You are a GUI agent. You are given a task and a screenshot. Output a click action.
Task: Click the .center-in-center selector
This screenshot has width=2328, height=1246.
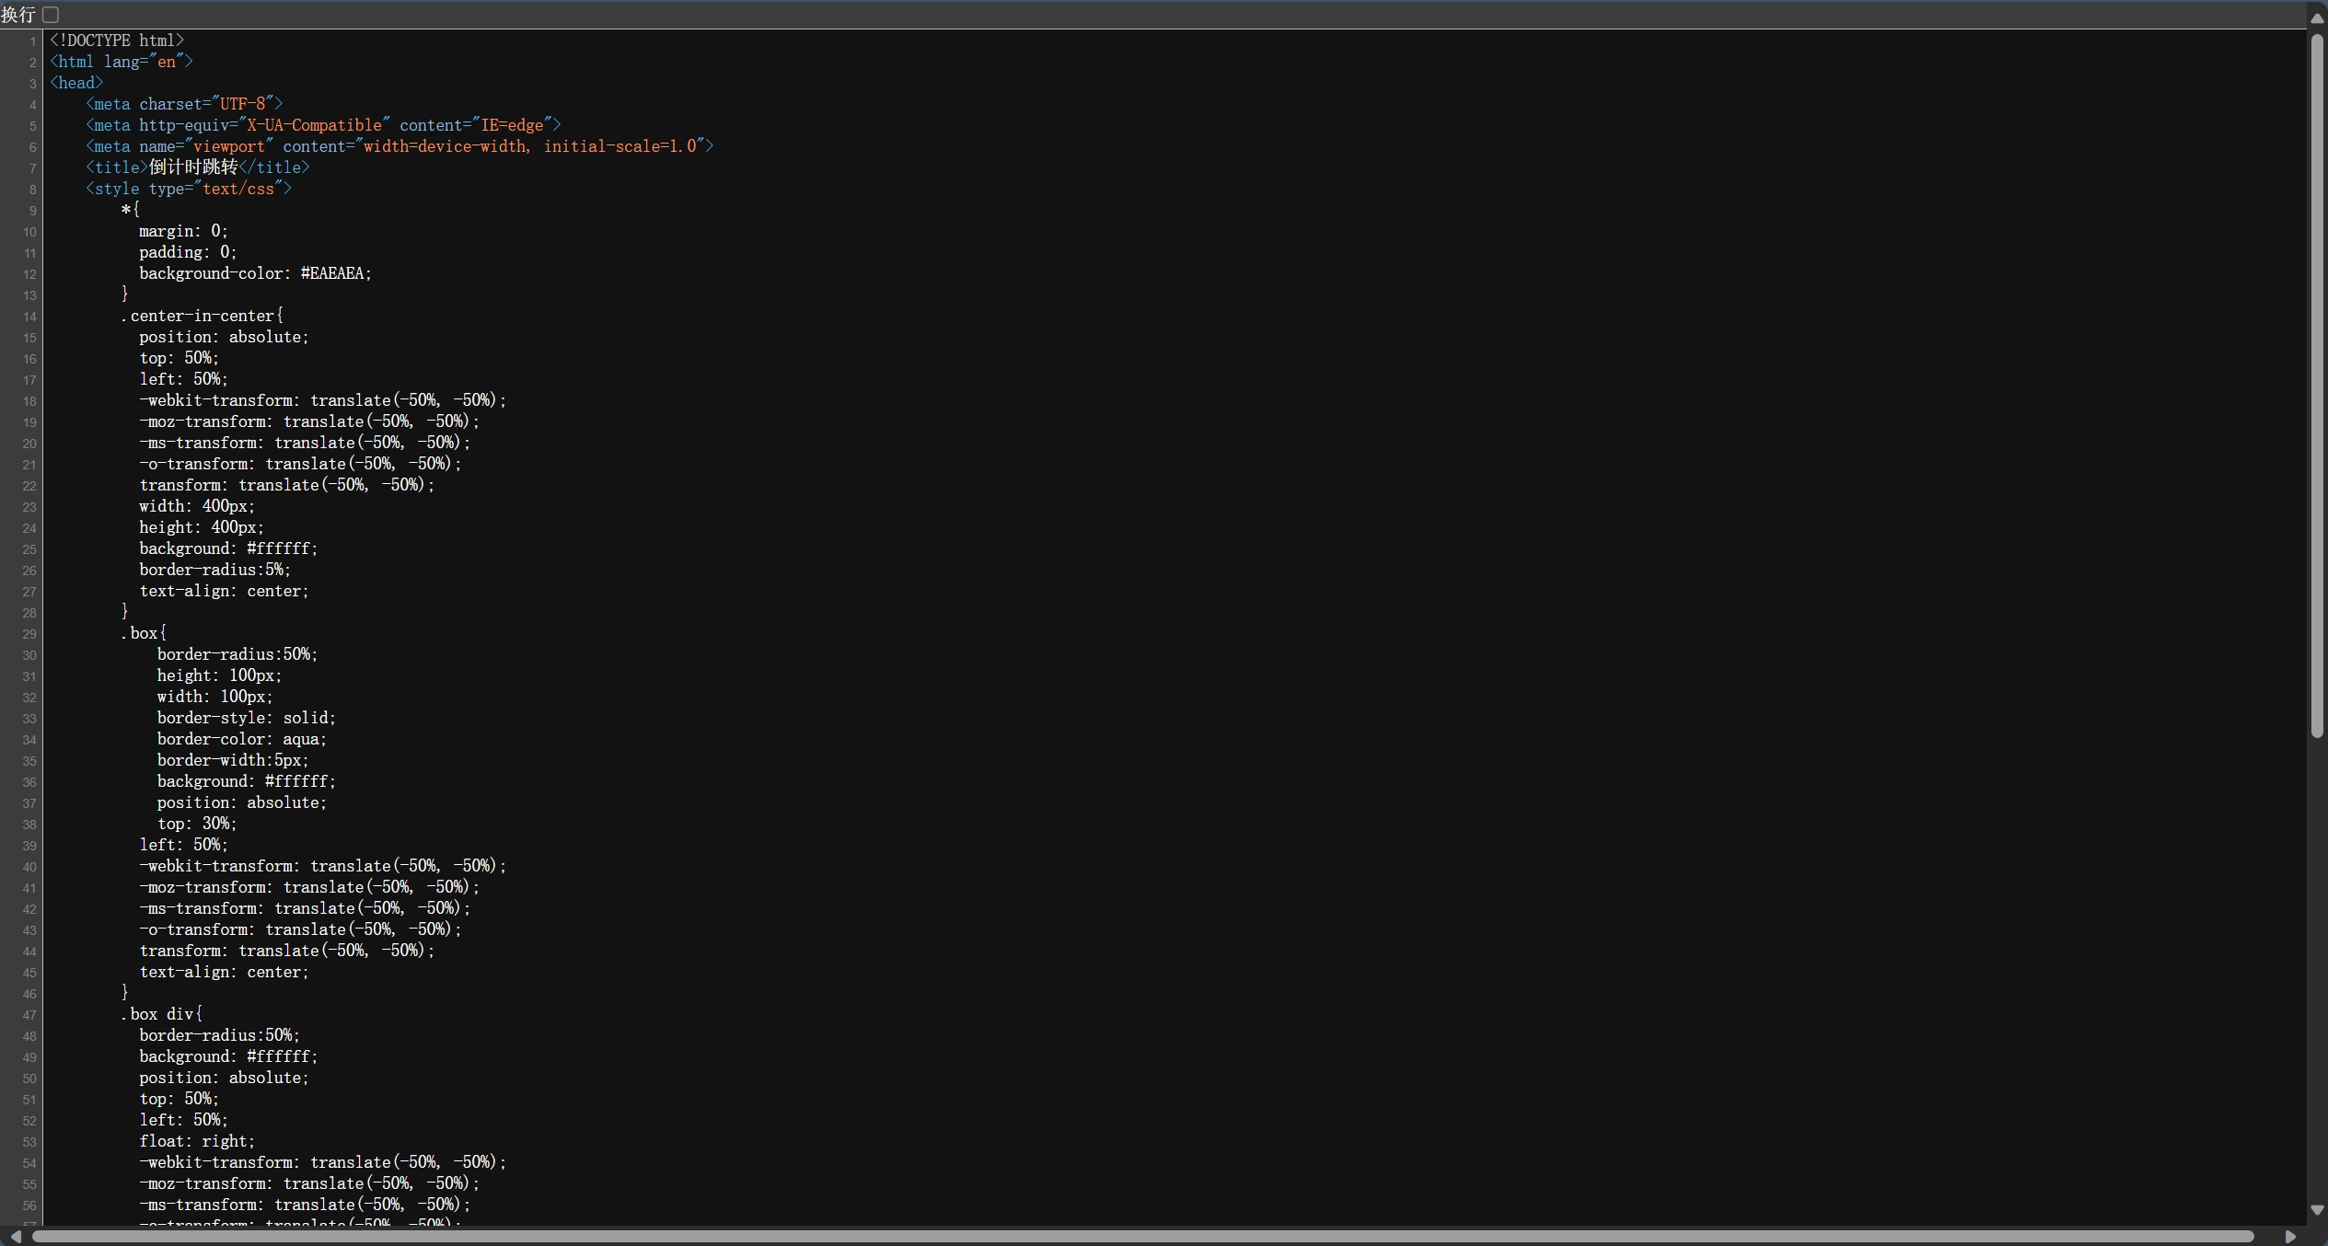[203, 316]
